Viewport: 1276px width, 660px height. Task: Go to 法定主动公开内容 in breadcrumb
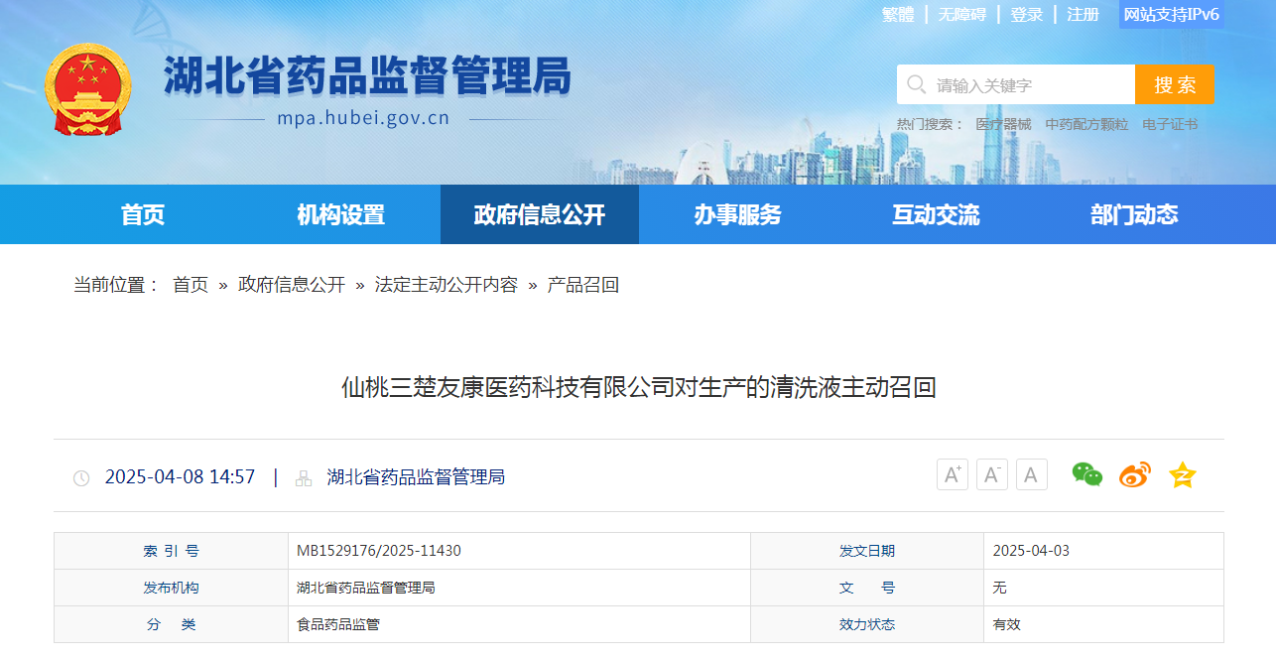[447, 285]
